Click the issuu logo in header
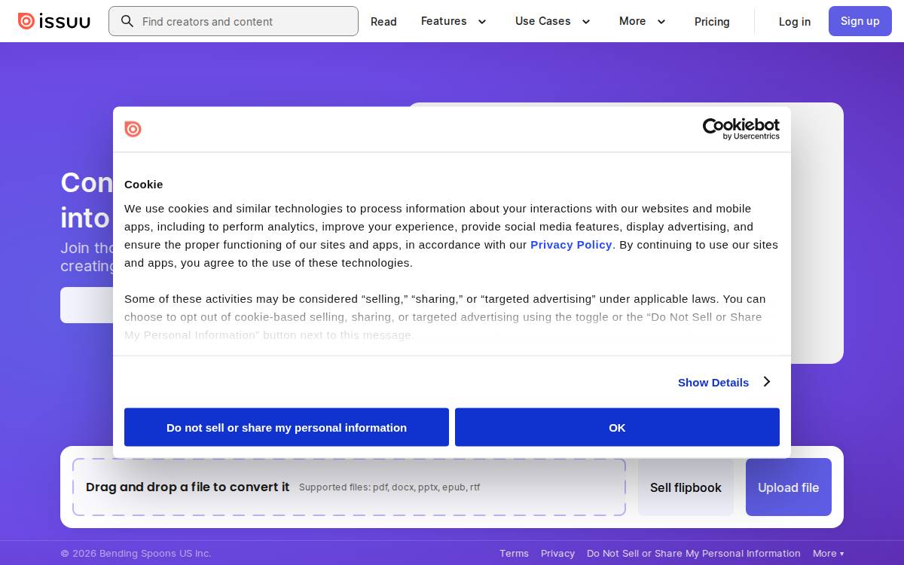This screenshot has width=904, height=565. pos(54,21)
